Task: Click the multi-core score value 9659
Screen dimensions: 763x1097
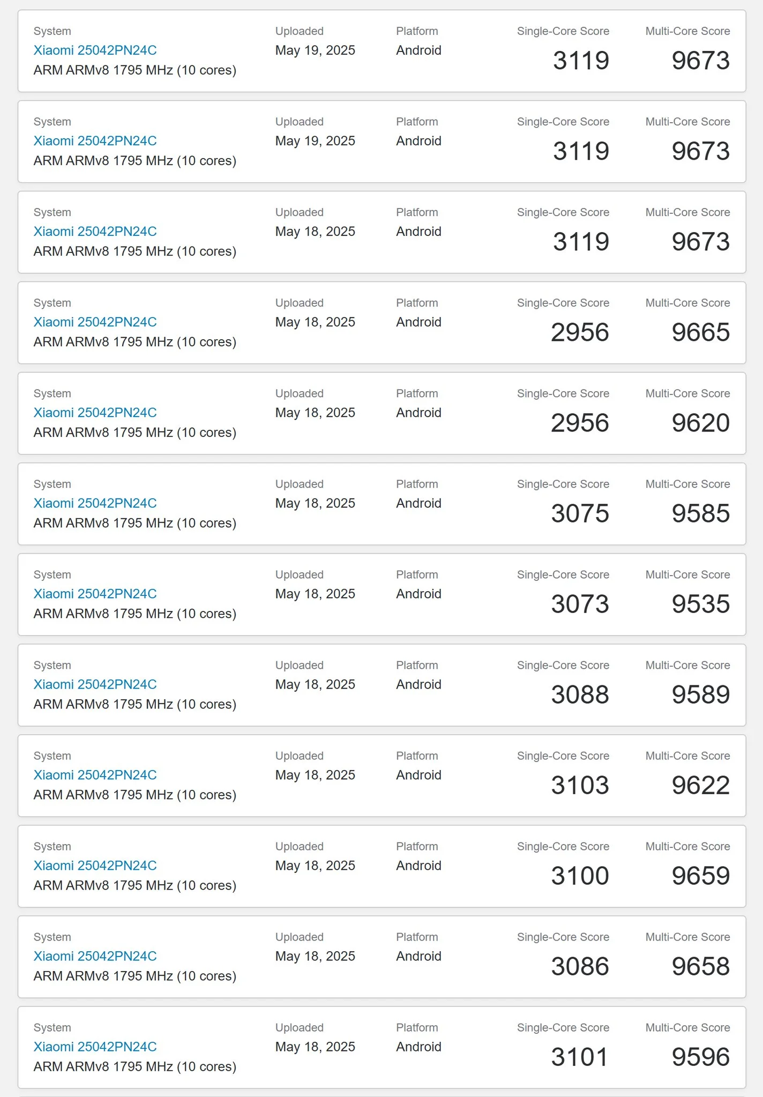Action: tap(701, 876)
